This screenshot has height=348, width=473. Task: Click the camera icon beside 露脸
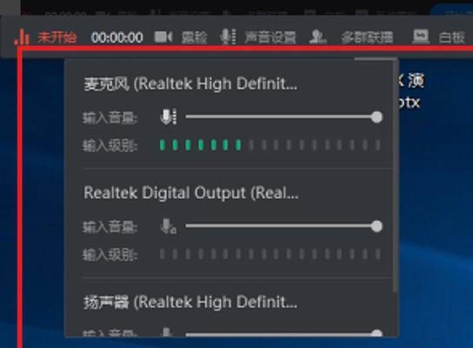point(163,37)
